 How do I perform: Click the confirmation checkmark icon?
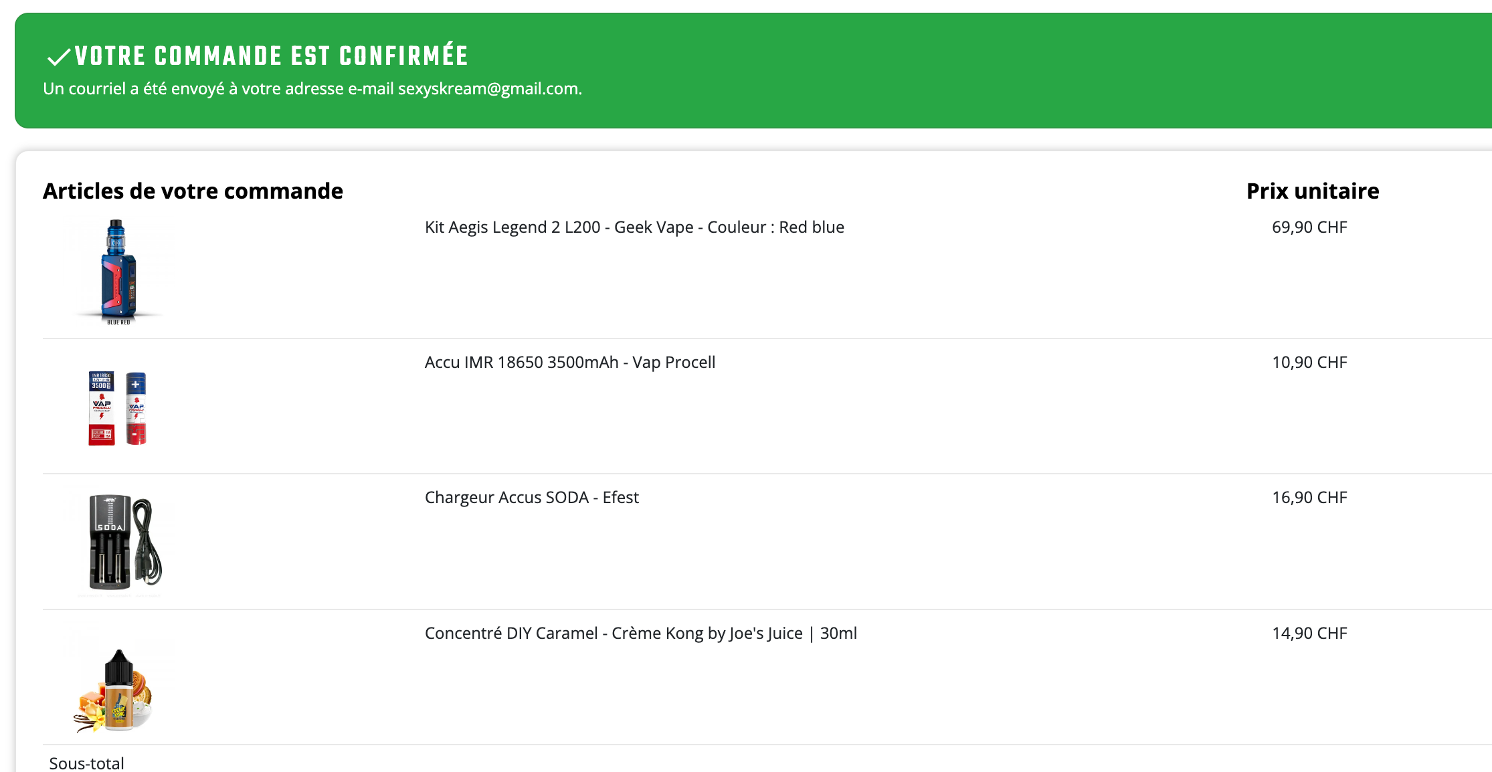(59, 58)
